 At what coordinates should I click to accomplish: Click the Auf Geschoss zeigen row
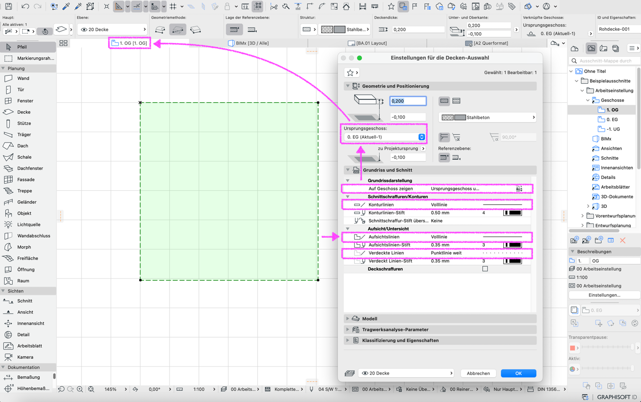pos(437,188)
